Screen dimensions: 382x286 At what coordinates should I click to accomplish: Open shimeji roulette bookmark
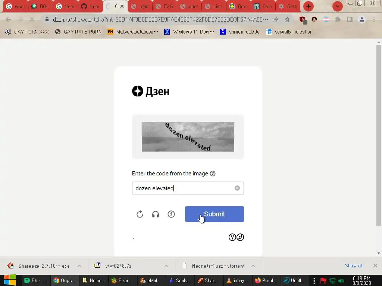point(240,32)
